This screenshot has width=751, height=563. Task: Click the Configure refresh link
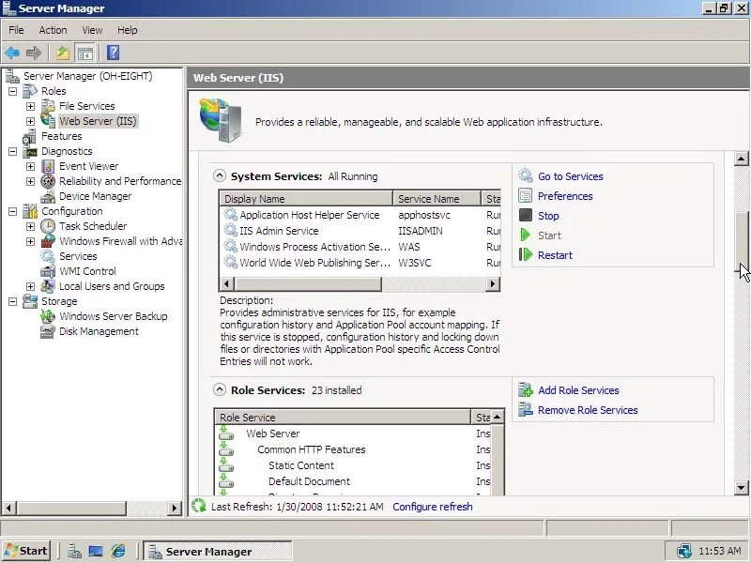tap(433, 507)
